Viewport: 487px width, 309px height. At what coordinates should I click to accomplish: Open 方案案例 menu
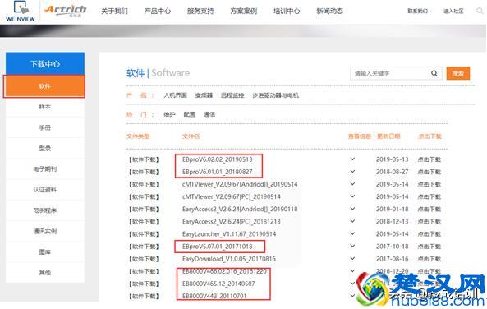243,11
